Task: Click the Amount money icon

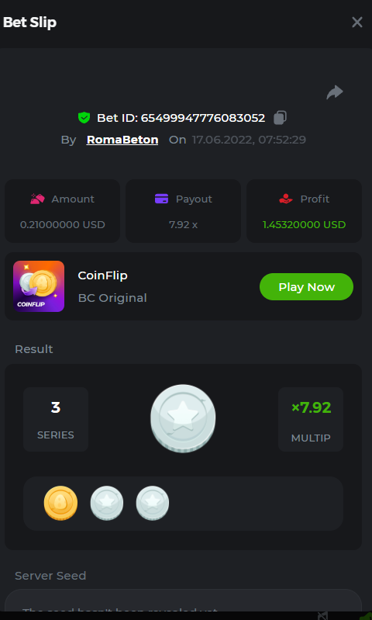Action: point(37,199)
